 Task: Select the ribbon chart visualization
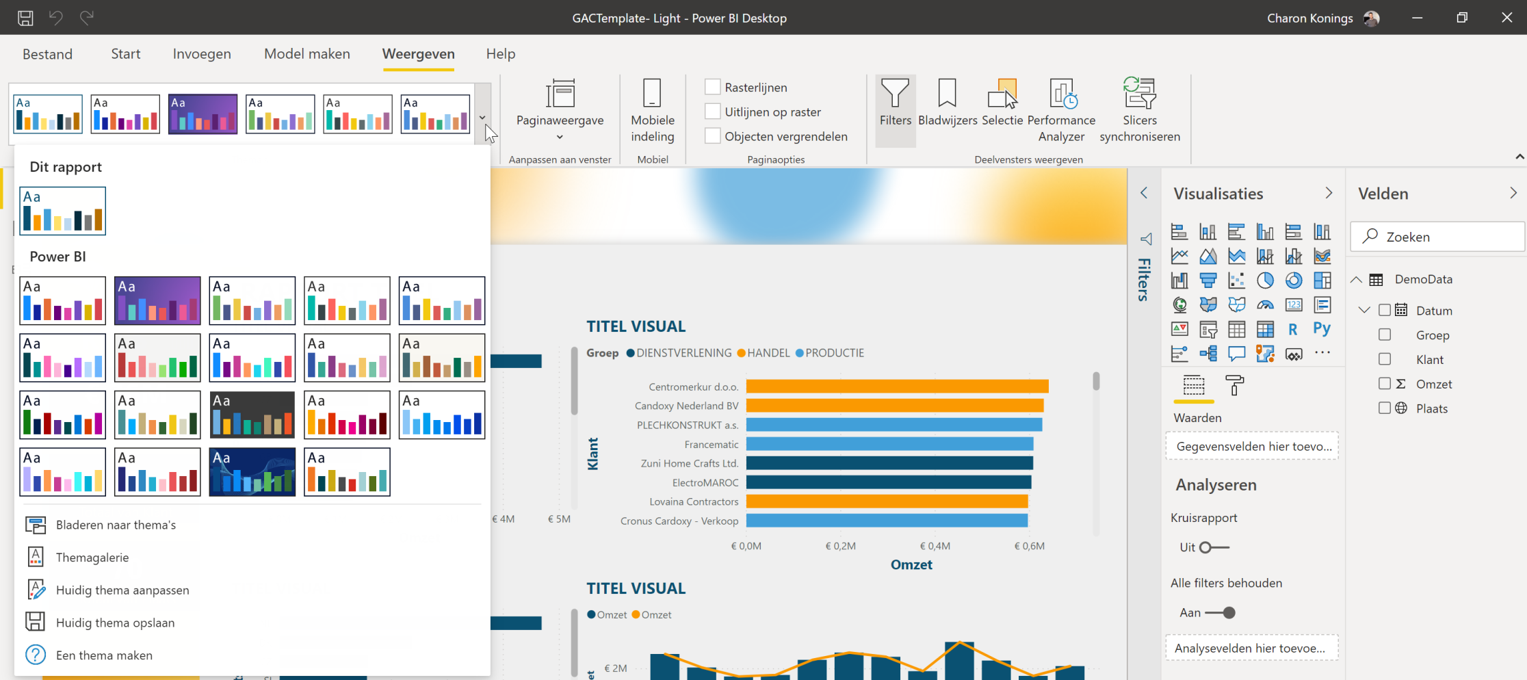1322,256
